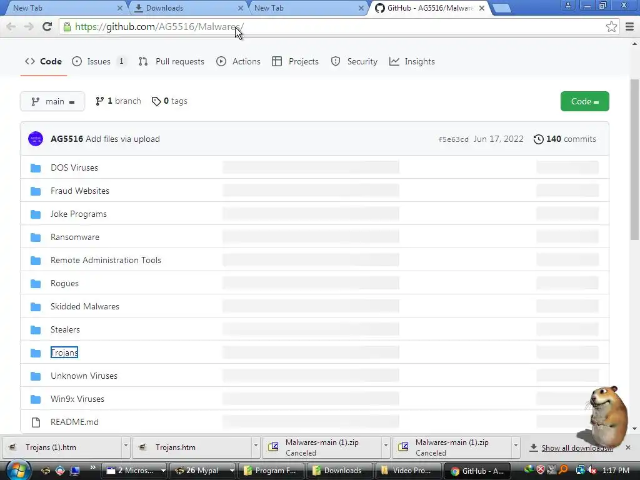The width and height of the screenshot is (640, 480).
Task: Click the Chrome user profile icon
Action: [567, 5]
